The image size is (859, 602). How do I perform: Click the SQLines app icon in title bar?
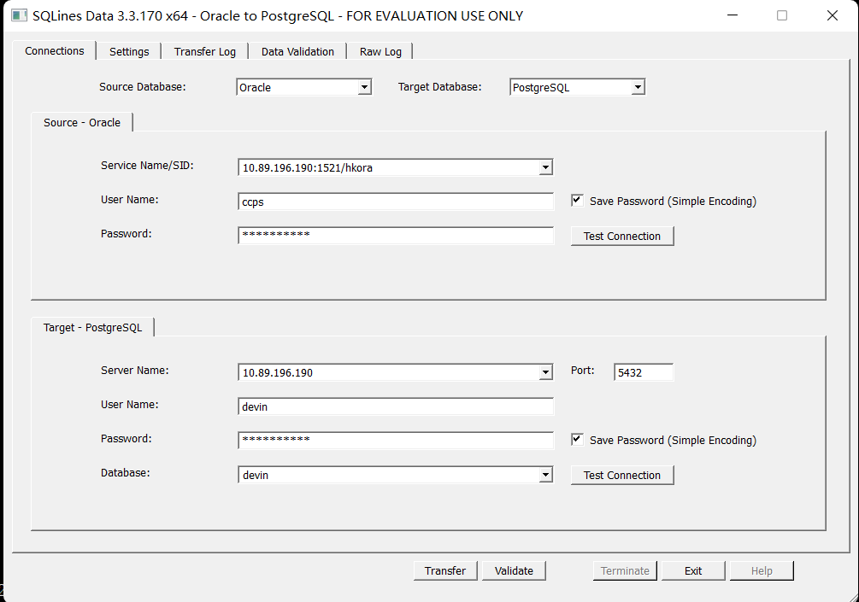pos(19,15)
